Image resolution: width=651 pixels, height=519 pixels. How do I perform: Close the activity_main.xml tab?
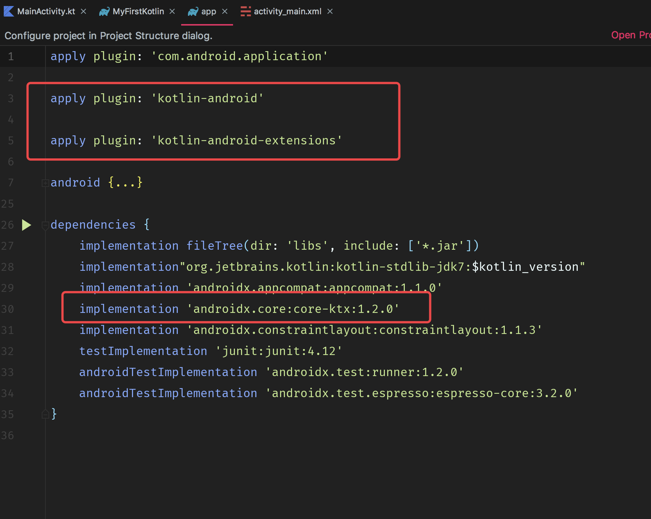(x=330, y=12)
